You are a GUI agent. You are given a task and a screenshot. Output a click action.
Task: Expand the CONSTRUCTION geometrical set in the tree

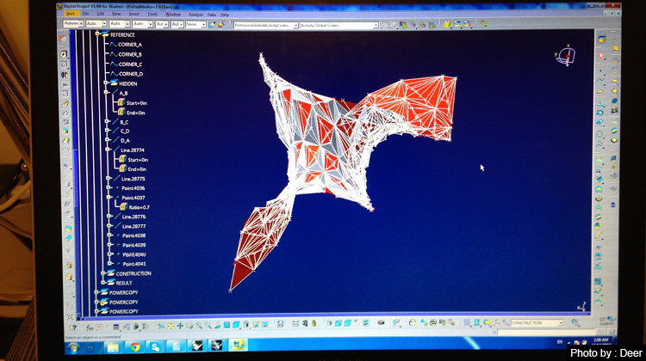[103, 273]
